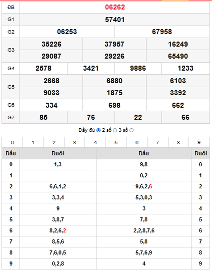Click the loto cell '7,6,0,5'
212x270 pixels.
point(58,252)
